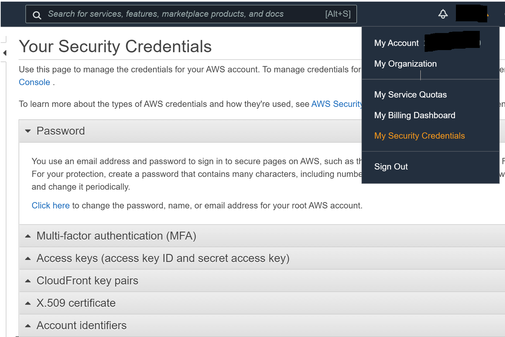Click the search magnifier icon
The image size is (505, 337).
[37, 15]
